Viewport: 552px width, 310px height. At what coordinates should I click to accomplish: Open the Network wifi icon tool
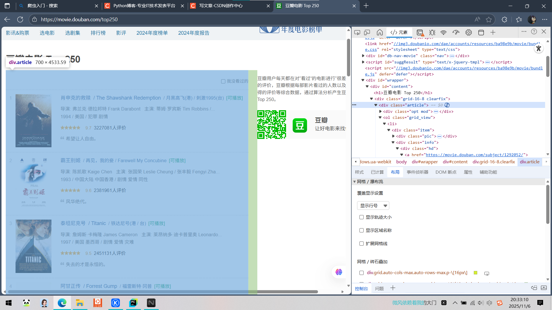444,32
